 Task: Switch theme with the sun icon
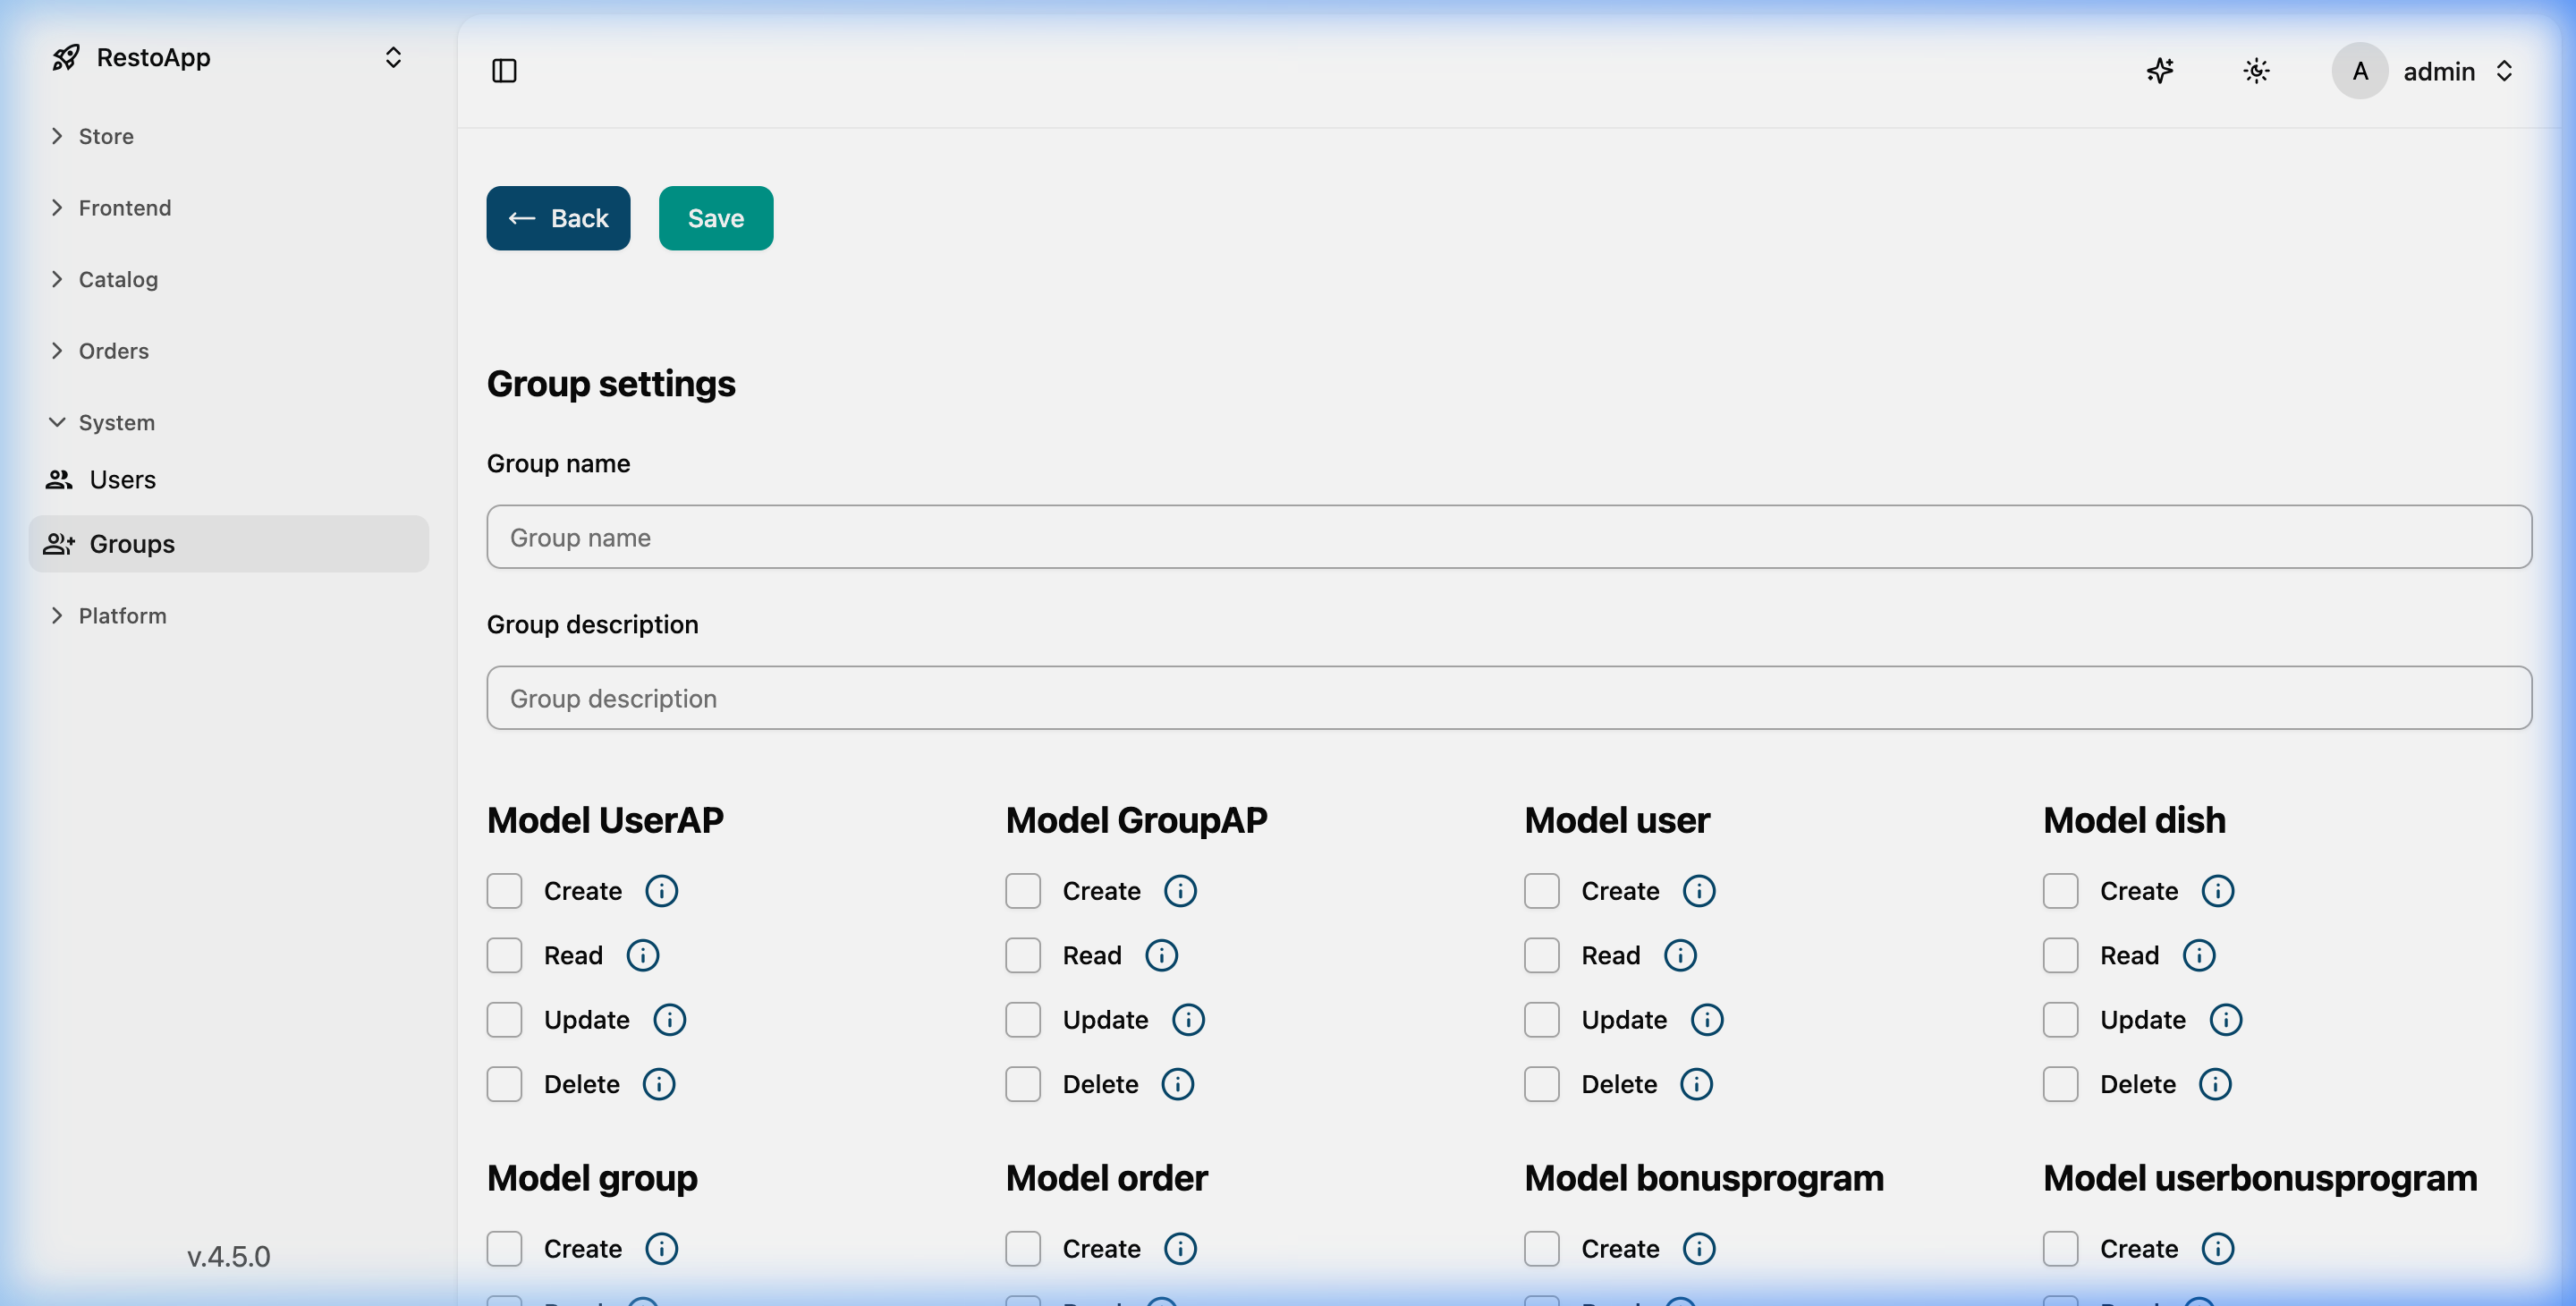click(x=2256, y=71)
